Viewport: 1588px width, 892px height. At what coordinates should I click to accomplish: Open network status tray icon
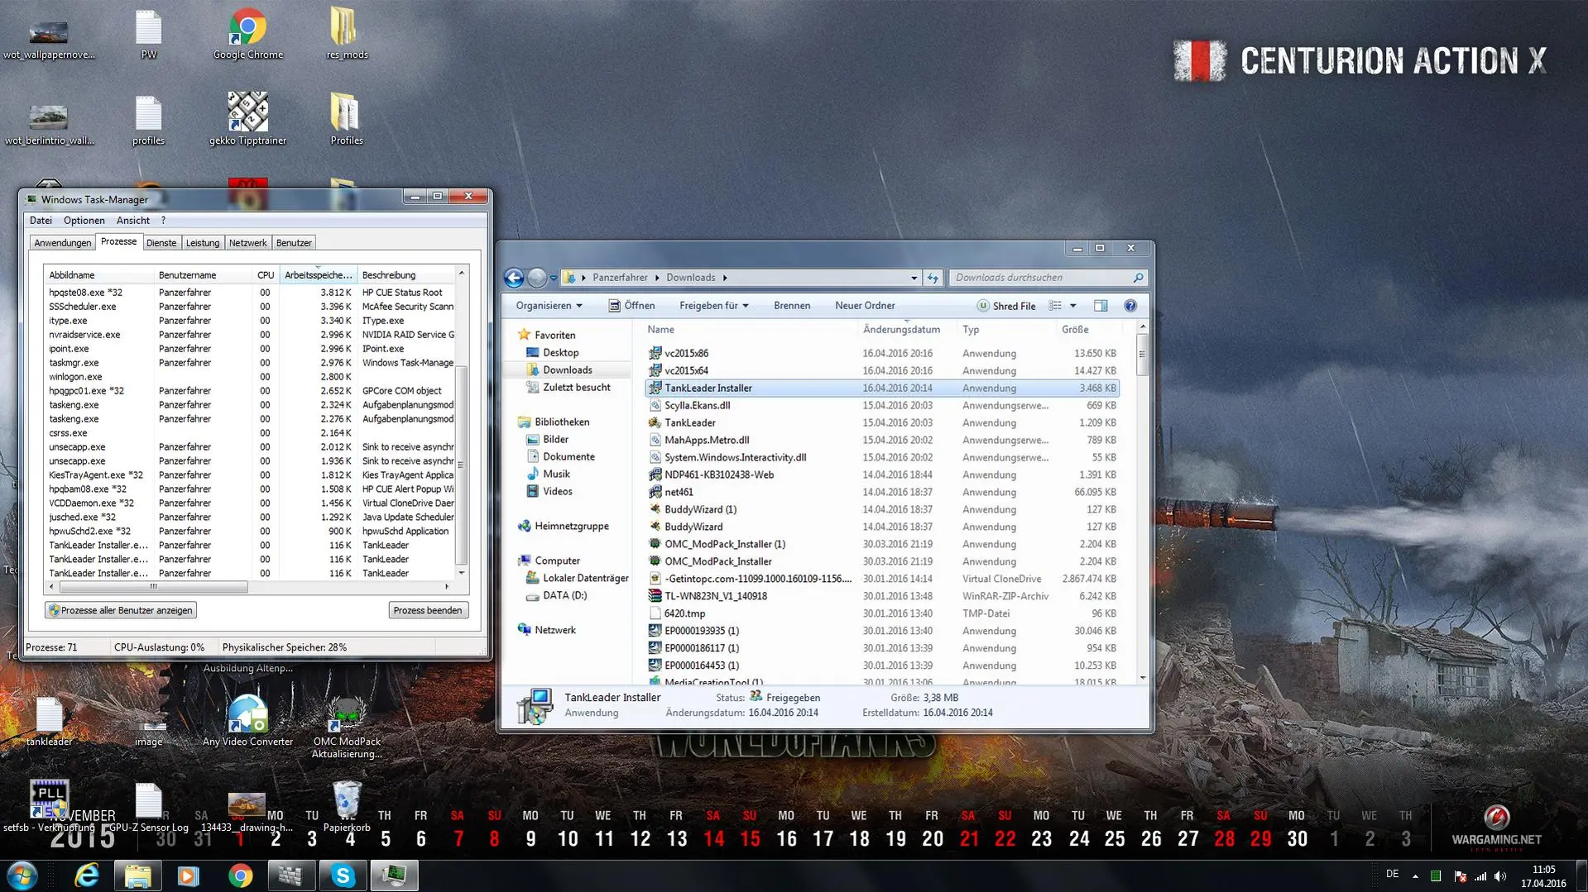pos(1480,876)
